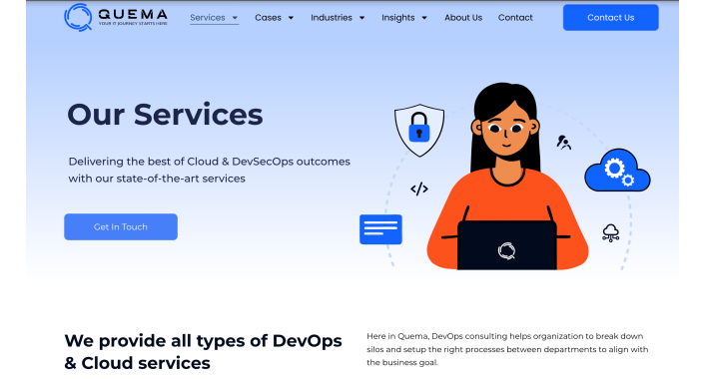Click the Get In Touch button

[121, 227]
